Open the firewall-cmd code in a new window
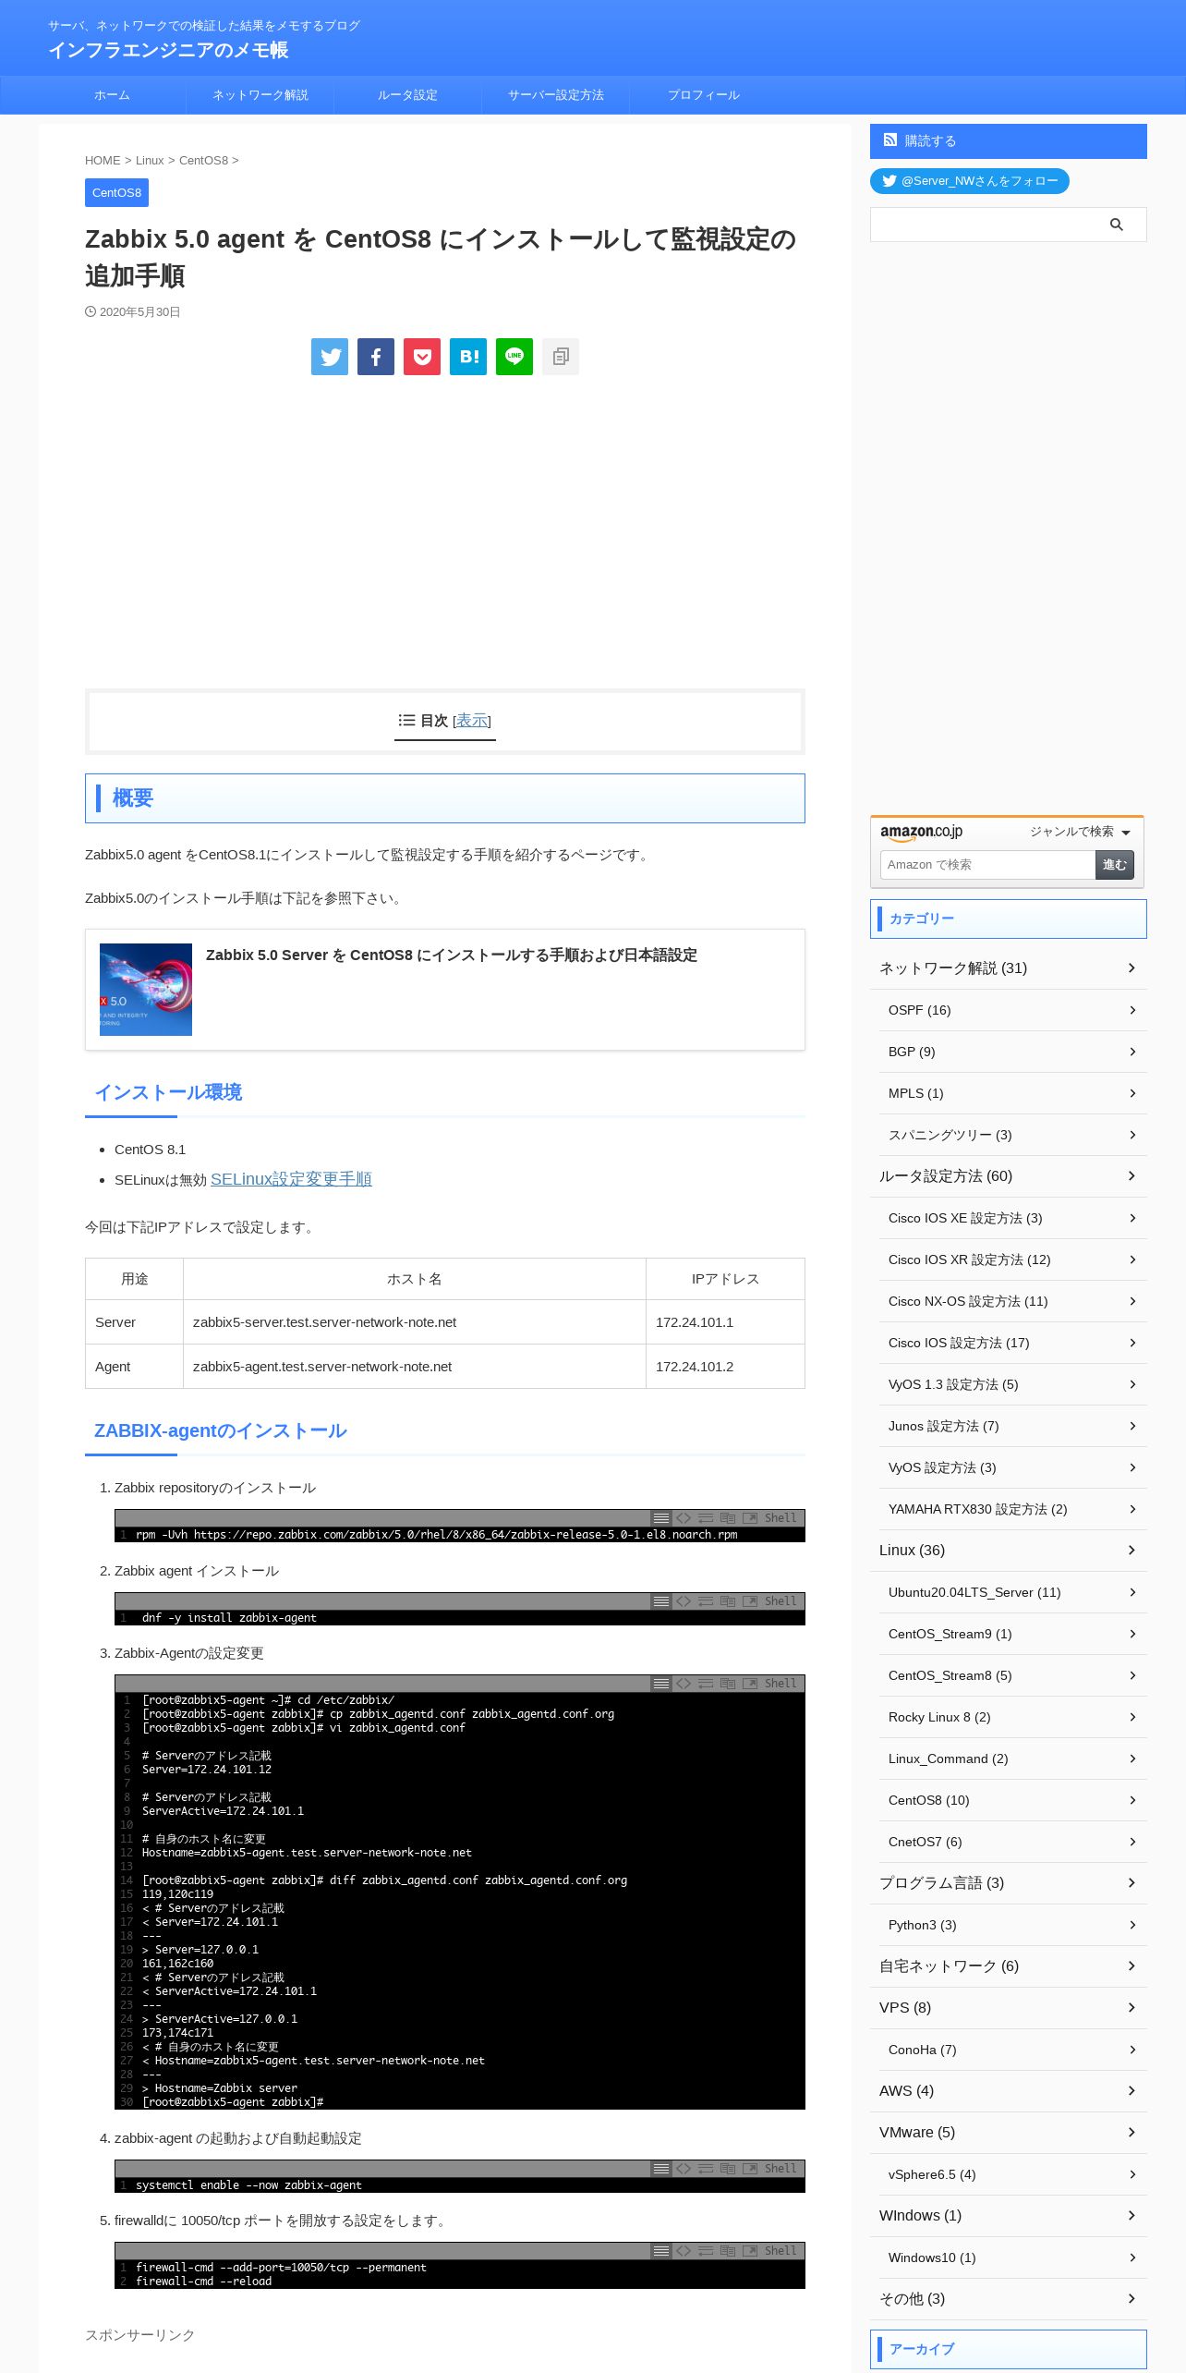Screen dimensions: 1186x2373 coord(750,2251)
